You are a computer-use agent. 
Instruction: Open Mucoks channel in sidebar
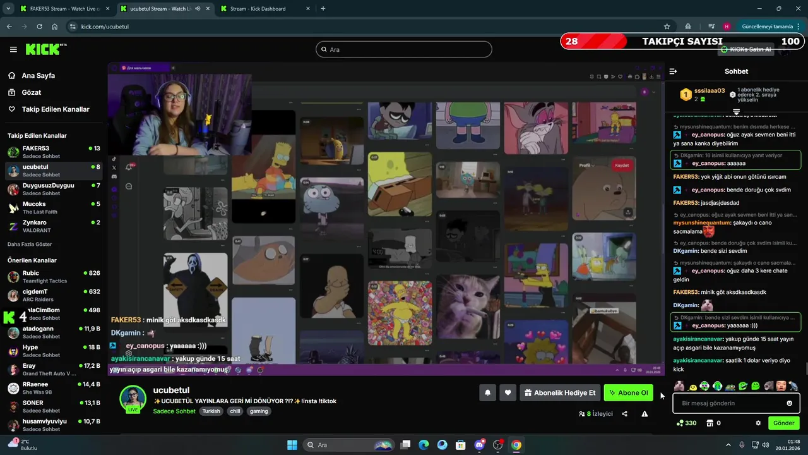pyautogui.click(x=54, y=208)
